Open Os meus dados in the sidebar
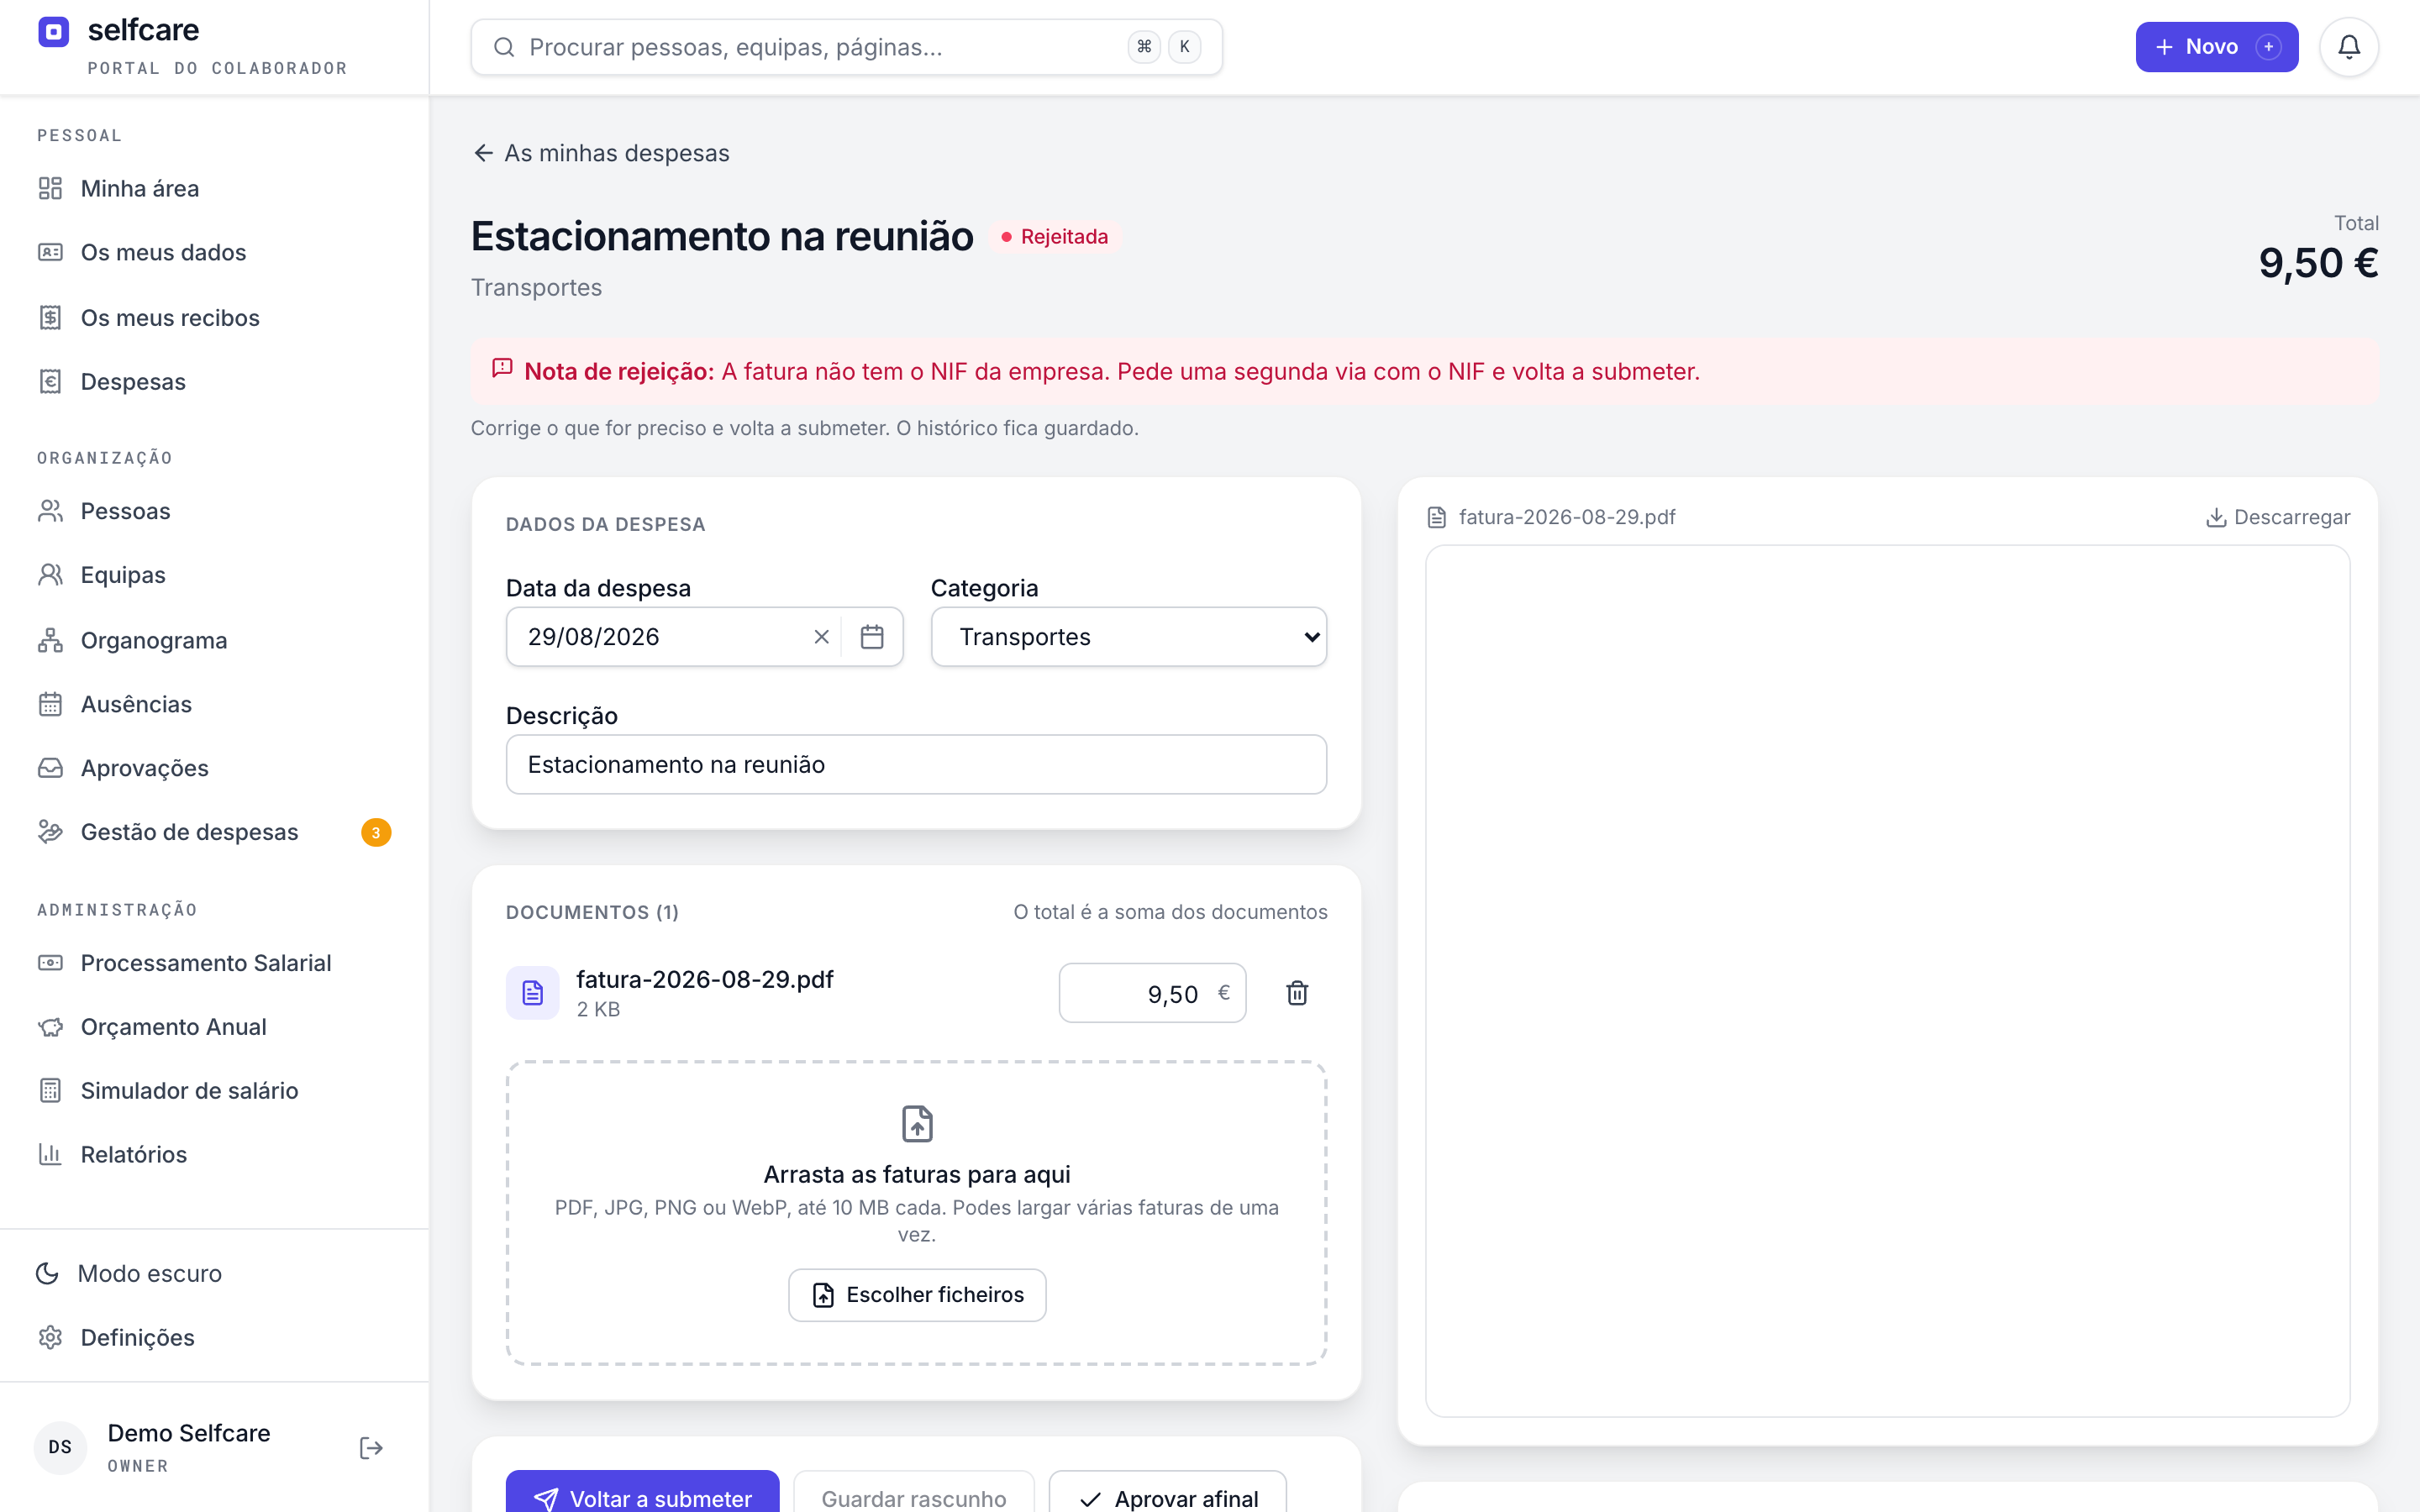 tap(214, 252)
